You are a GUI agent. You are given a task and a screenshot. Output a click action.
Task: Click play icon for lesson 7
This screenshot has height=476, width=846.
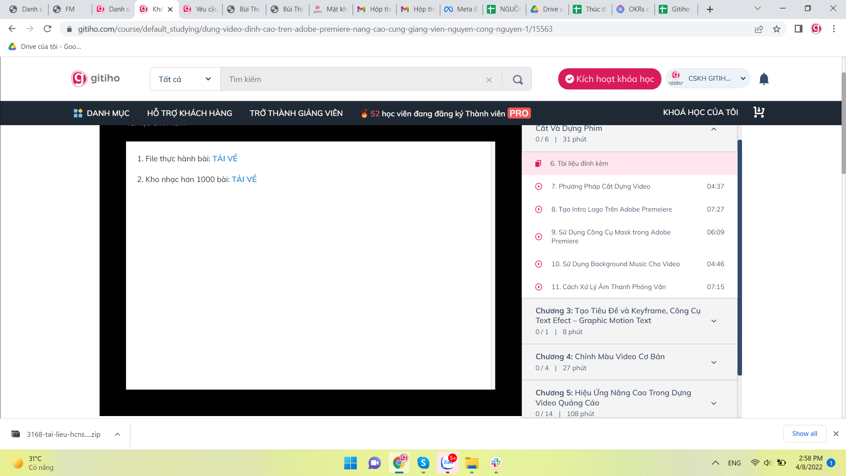pos(538,186)
